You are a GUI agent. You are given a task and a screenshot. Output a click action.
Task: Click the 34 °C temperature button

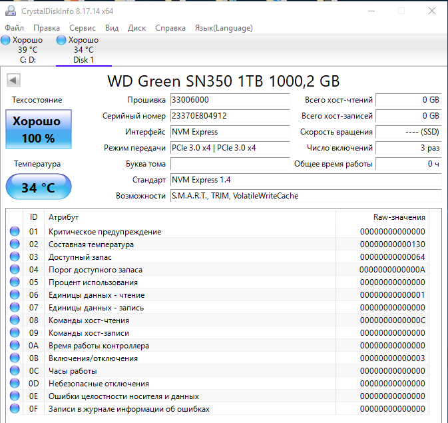[39, 187]
